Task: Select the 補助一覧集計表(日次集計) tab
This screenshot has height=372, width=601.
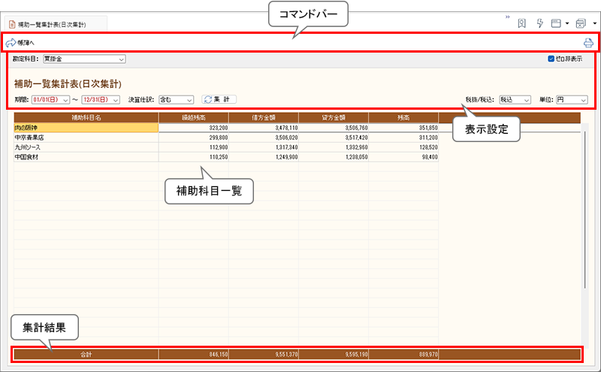Action: pos(51,25)
